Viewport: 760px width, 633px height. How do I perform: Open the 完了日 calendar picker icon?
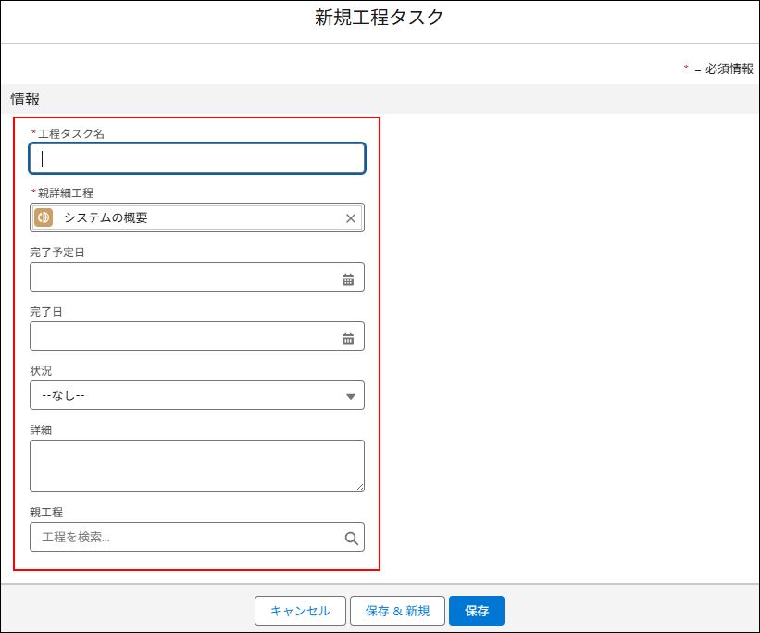point(348,338)
